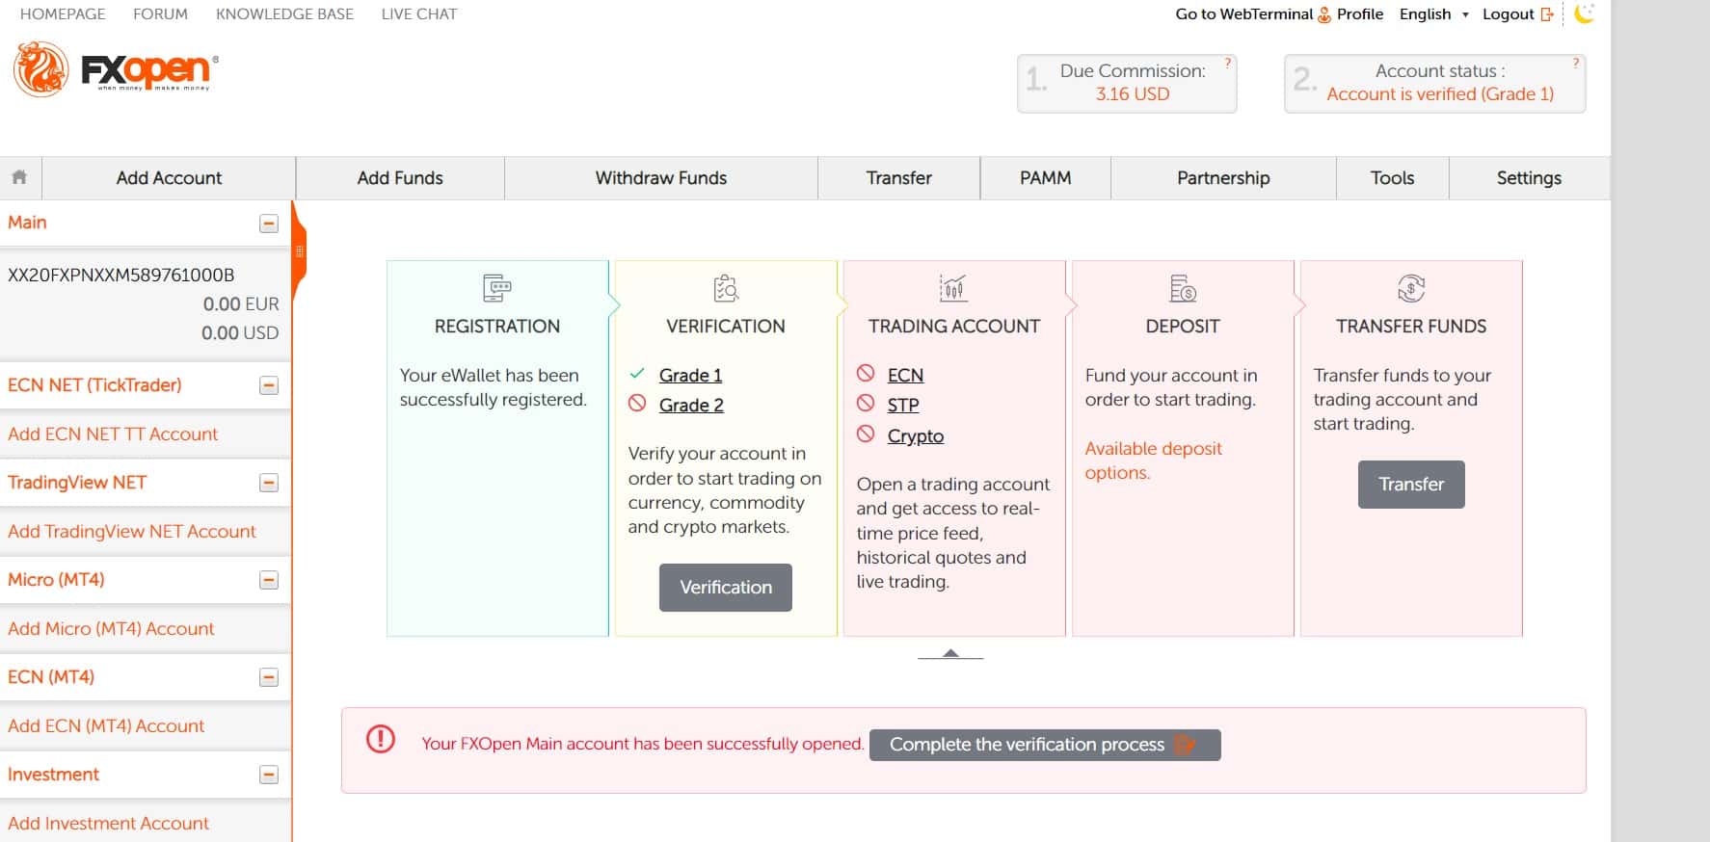Toggle dark mode moon icon

coord(1585,13)
